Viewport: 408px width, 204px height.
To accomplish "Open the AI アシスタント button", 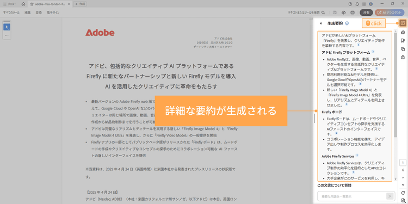I will tap(390, 13).
